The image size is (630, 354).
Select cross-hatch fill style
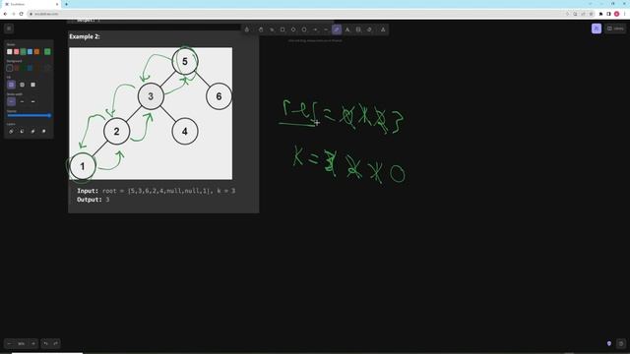click(x=22, y=85)
